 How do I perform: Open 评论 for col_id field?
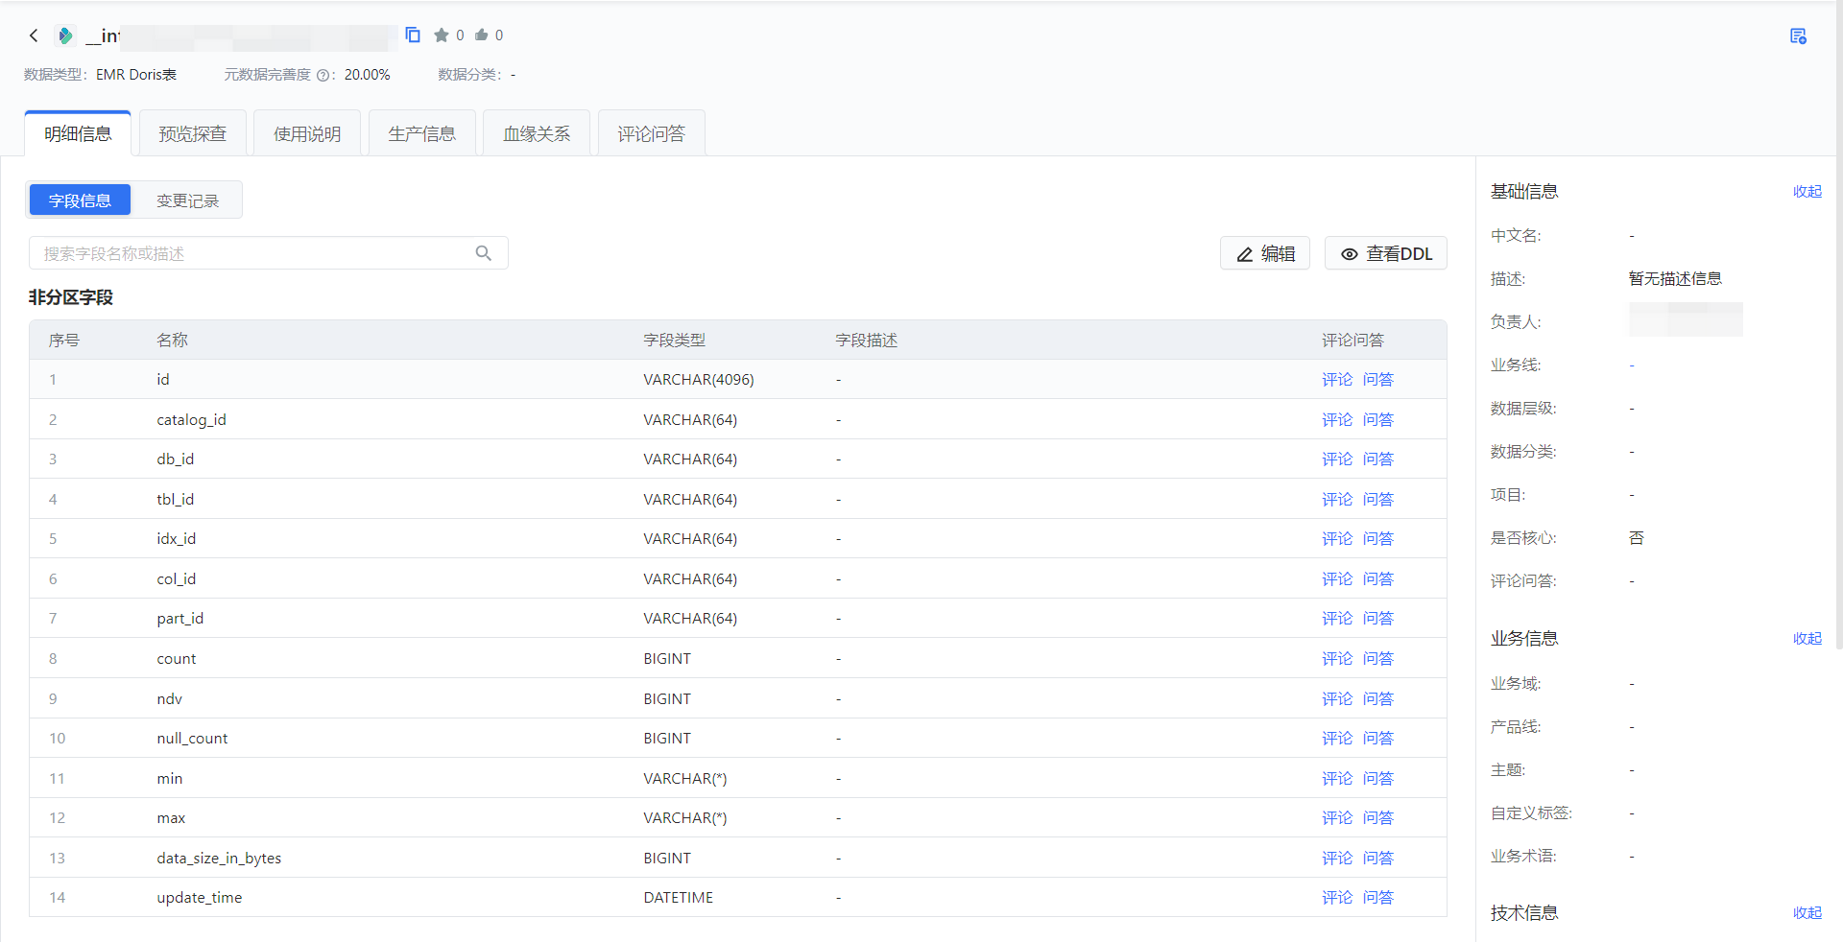(1337, 579)
